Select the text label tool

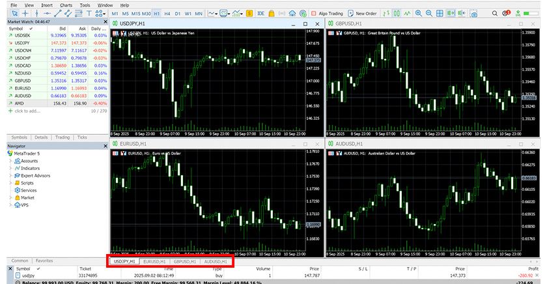[x=89, y=13]
